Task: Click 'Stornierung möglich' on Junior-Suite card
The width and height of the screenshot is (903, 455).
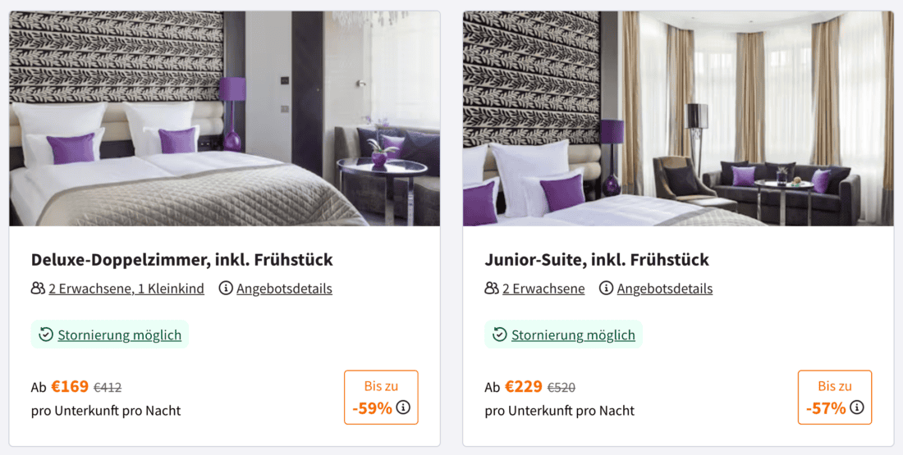Action: tap(573, 334)
